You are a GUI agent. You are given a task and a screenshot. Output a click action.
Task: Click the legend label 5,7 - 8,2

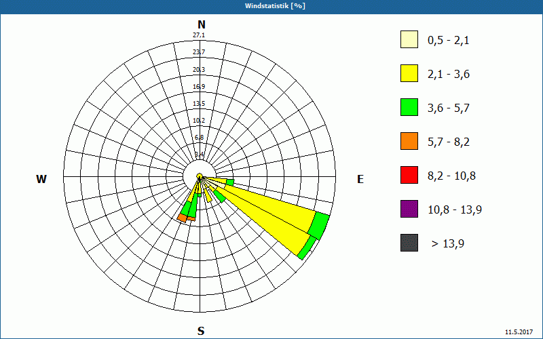(x=449, y=142)
